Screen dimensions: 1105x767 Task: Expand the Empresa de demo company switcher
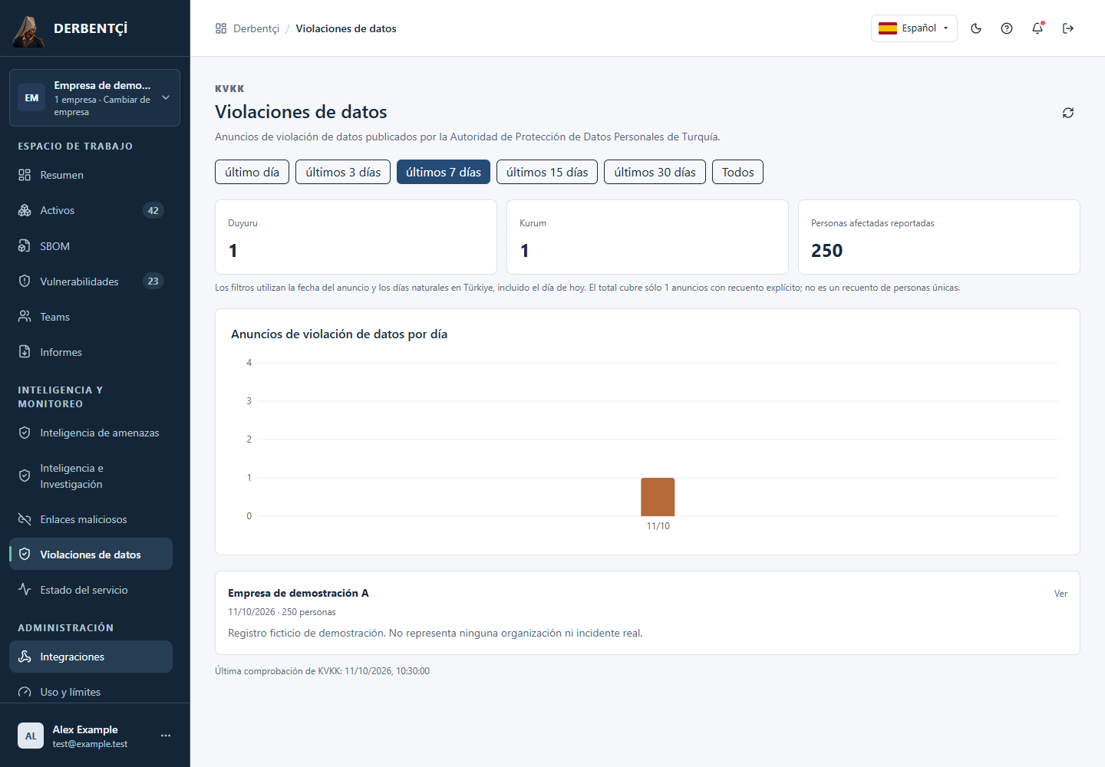click(x=94, y=97)
